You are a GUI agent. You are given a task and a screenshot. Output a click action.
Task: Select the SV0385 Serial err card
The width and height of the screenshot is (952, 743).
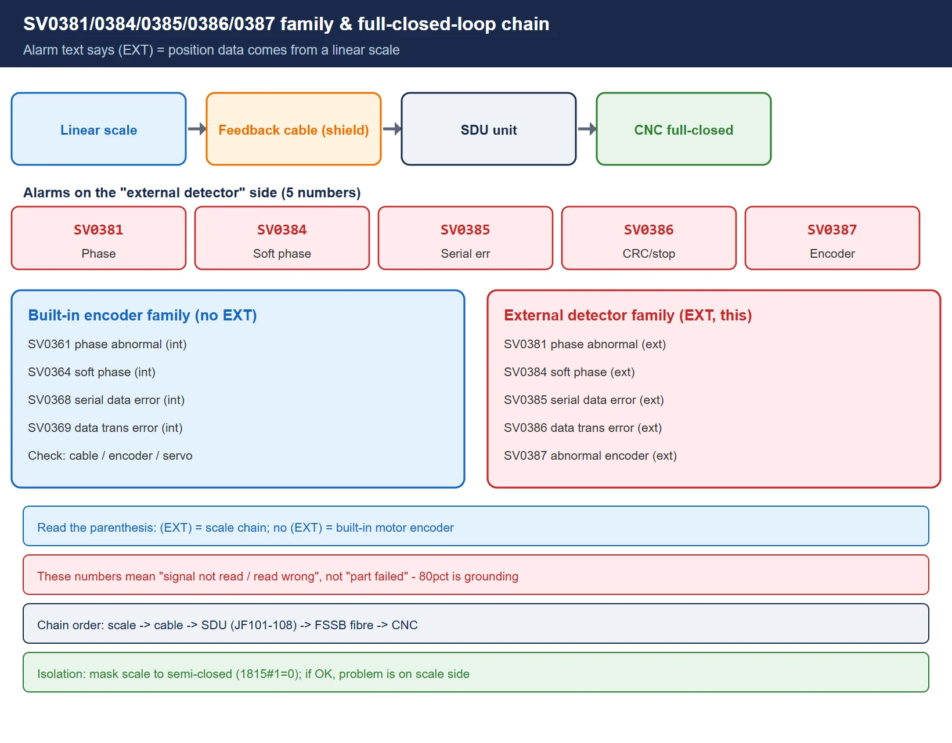click(x=466, y=238)
